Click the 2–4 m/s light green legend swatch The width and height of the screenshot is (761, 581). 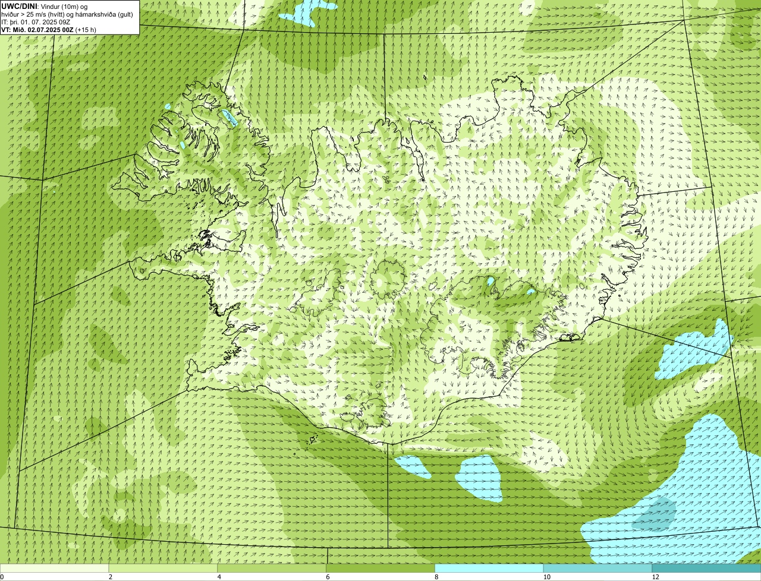163,569
